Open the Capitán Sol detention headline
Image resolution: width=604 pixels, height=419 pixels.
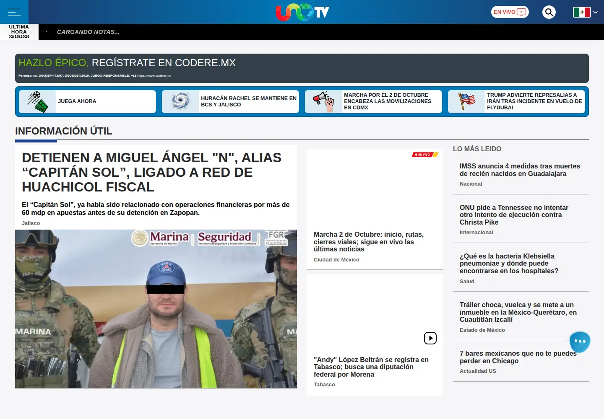(152, 172)
